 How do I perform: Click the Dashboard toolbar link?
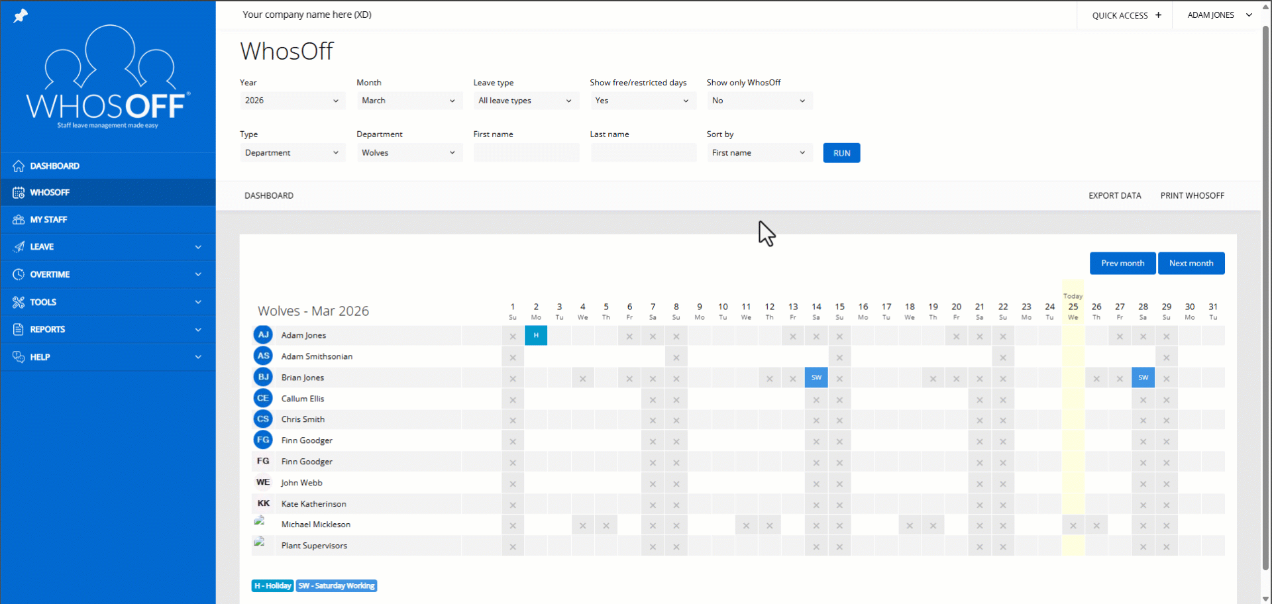point(269,195)
